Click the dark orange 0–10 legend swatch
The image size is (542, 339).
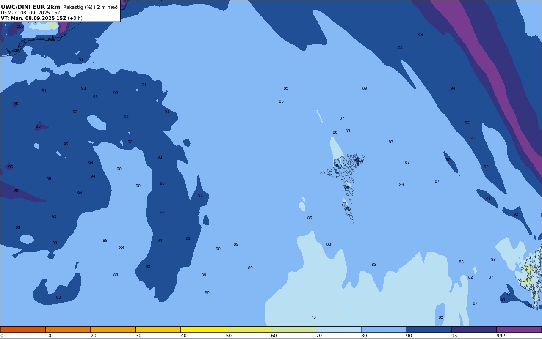23,329
